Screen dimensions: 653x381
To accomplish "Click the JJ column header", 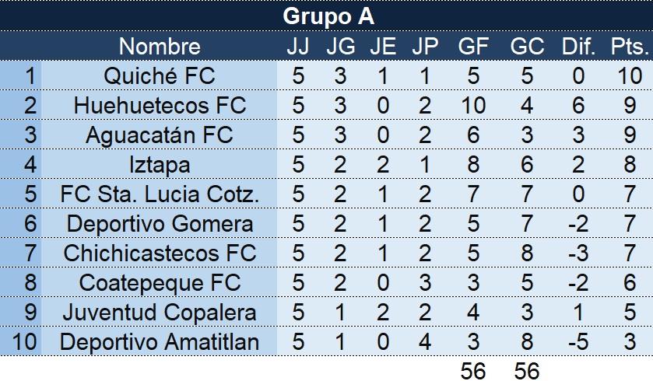I will (298, 46).
